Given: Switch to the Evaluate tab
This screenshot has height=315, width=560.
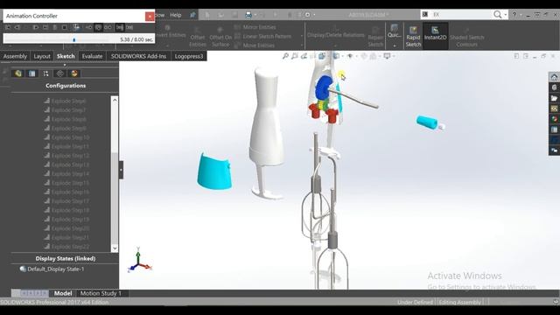Looking at the screenshot, I should [92, 56].
